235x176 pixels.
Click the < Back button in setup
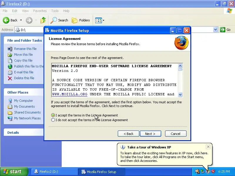pyautogui.click(x=128, y=134)
